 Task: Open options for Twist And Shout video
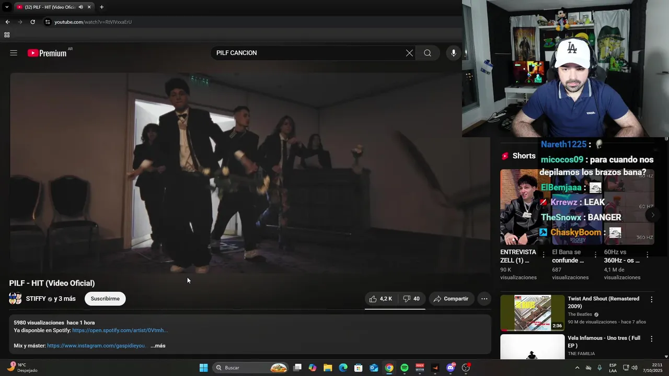tap(651, 300)
